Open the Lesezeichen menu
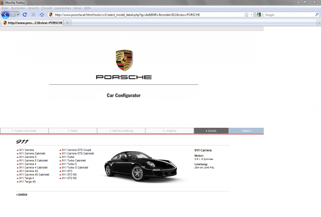 tap(63, 8)
